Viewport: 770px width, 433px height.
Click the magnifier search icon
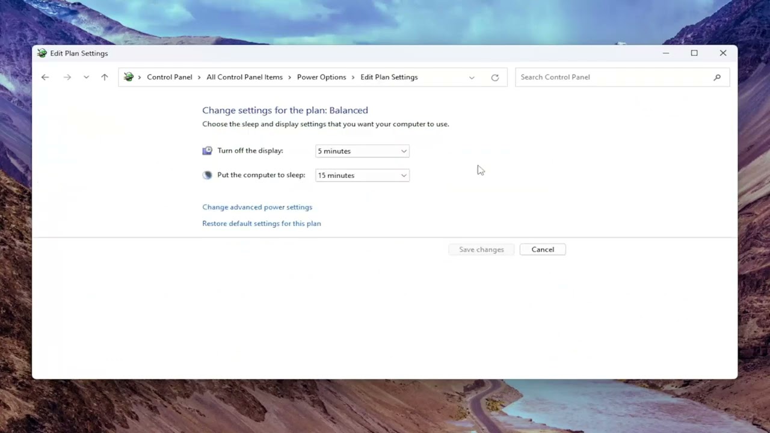[717, 77]
